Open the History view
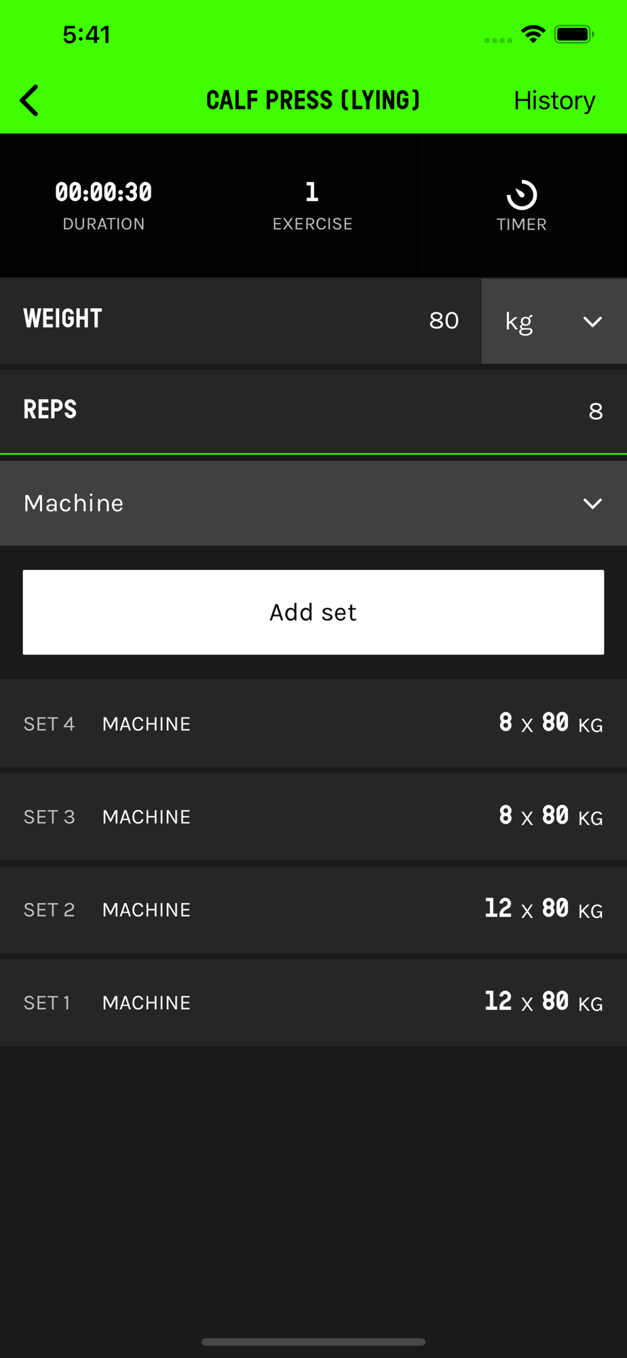This screenshot has width=627, height=1358. pos(554,100)
